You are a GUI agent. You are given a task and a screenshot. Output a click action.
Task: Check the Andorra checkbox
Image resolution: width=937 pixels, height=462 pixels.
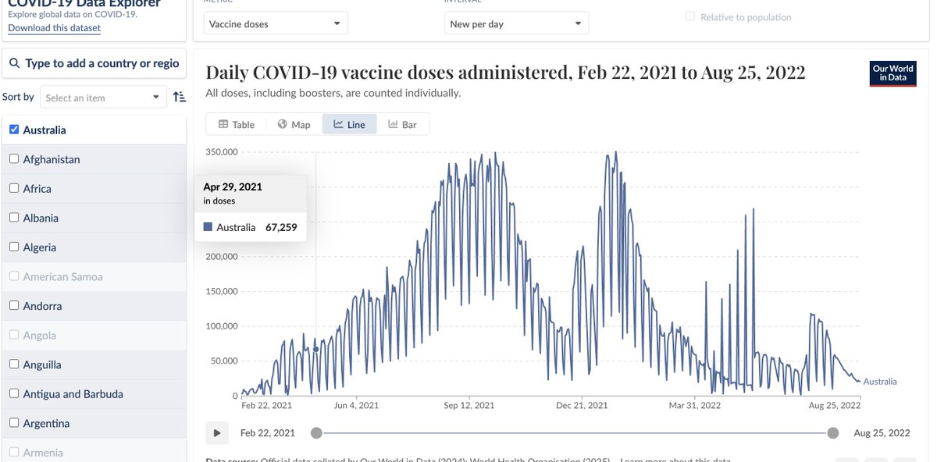(x=14, y=305)
